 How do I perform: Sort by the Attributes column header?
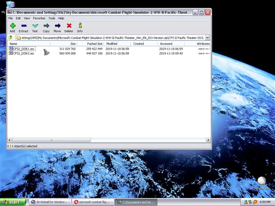click(x=197, y=44)
